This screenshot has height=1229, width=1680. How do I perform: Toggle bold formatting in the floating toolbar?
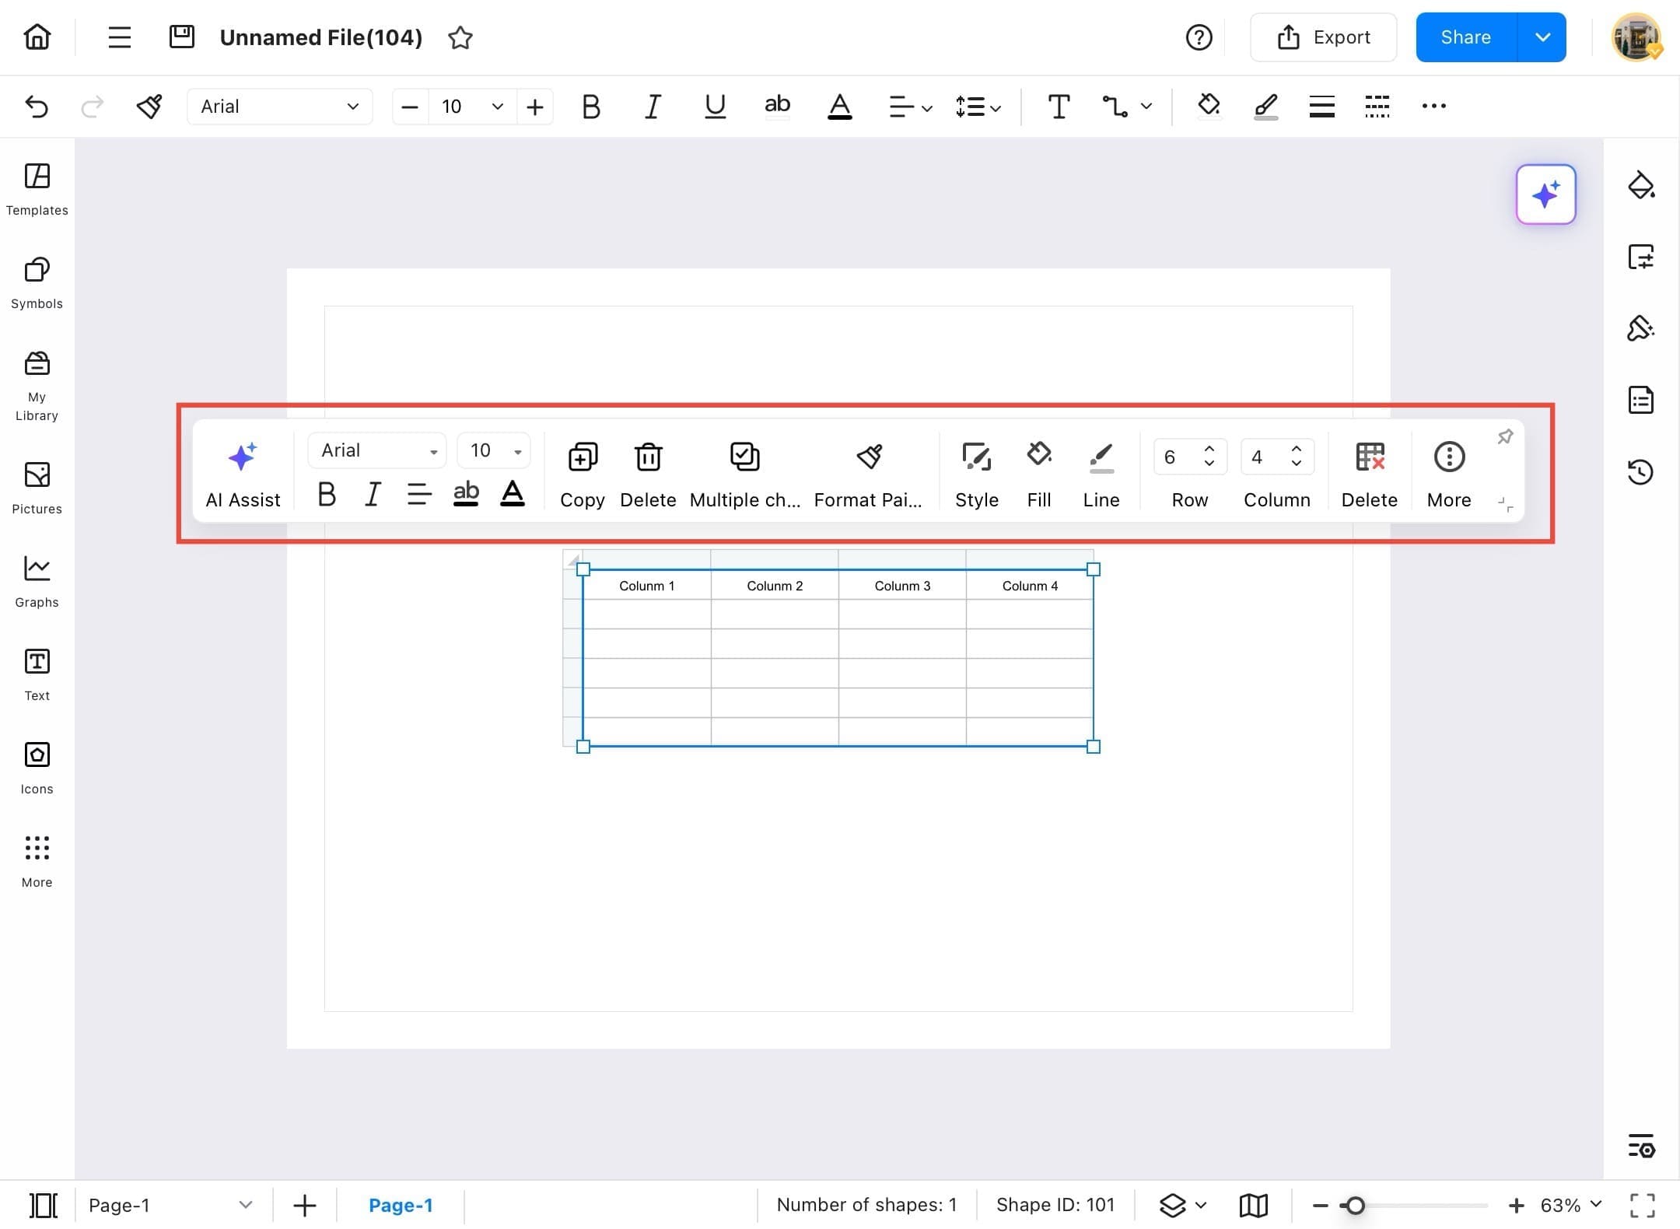326,494
